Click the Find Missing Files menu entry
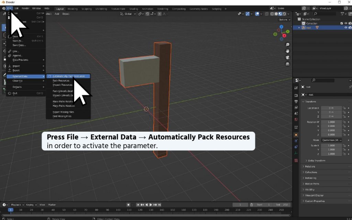Viewport: 352px width, 220px height. 62,117
